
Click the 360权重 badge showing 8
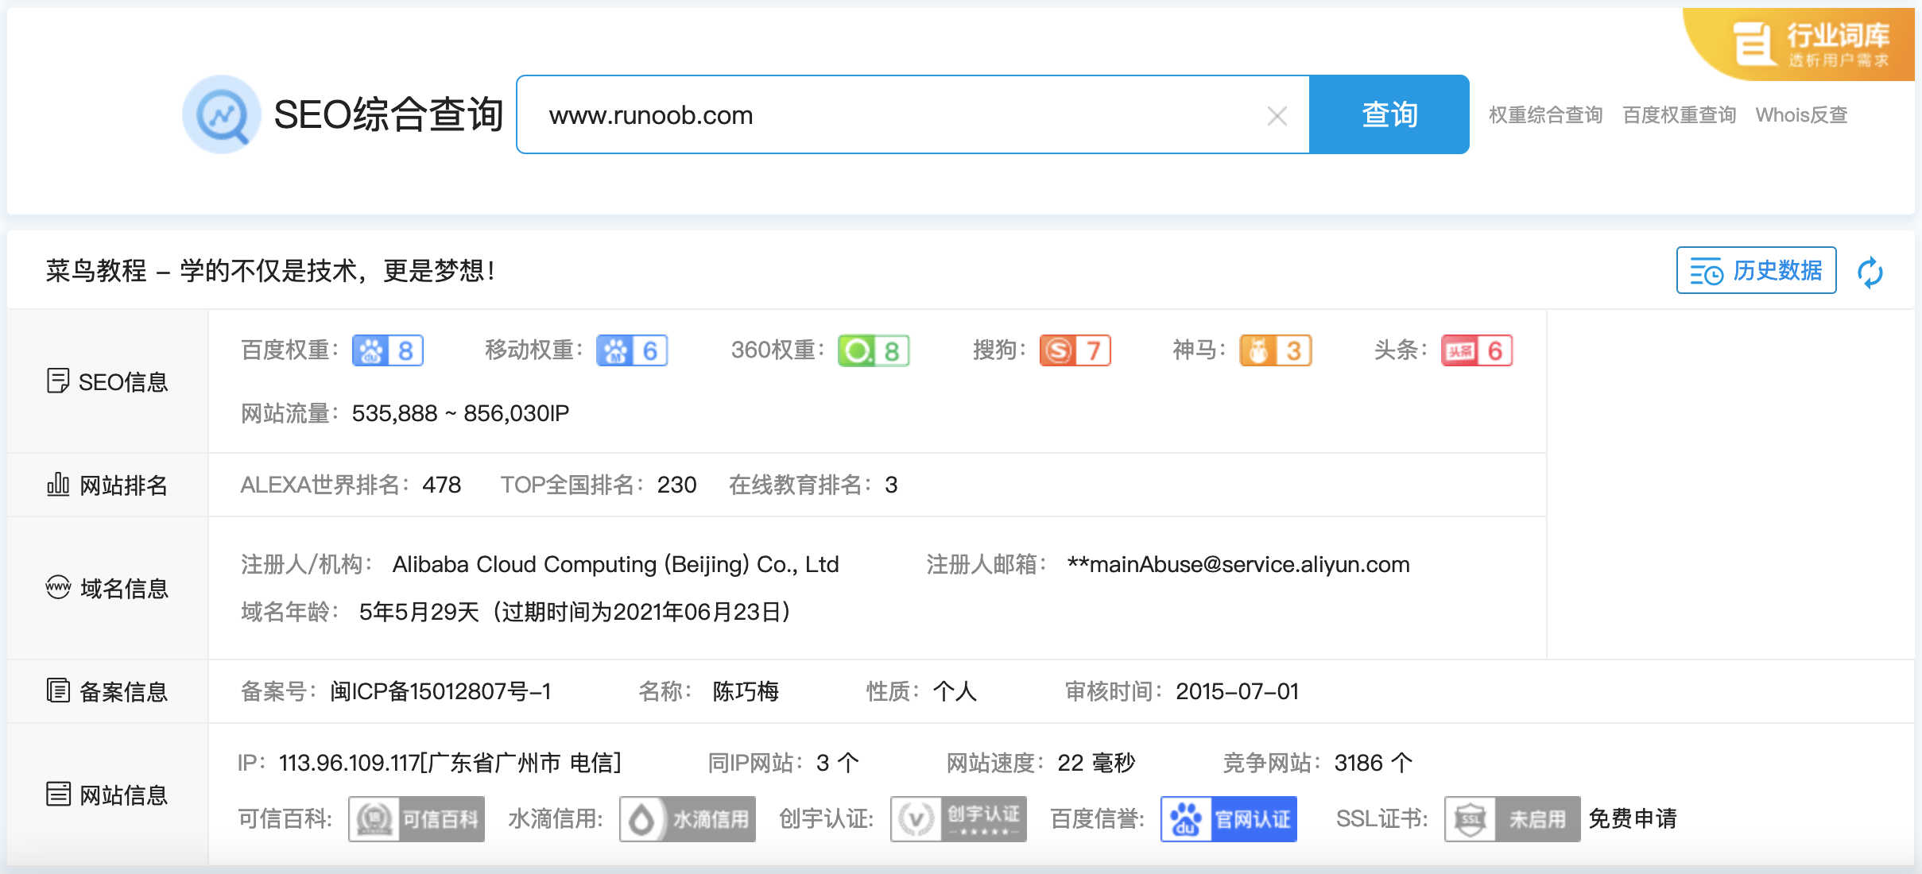[x=874, y=350]
